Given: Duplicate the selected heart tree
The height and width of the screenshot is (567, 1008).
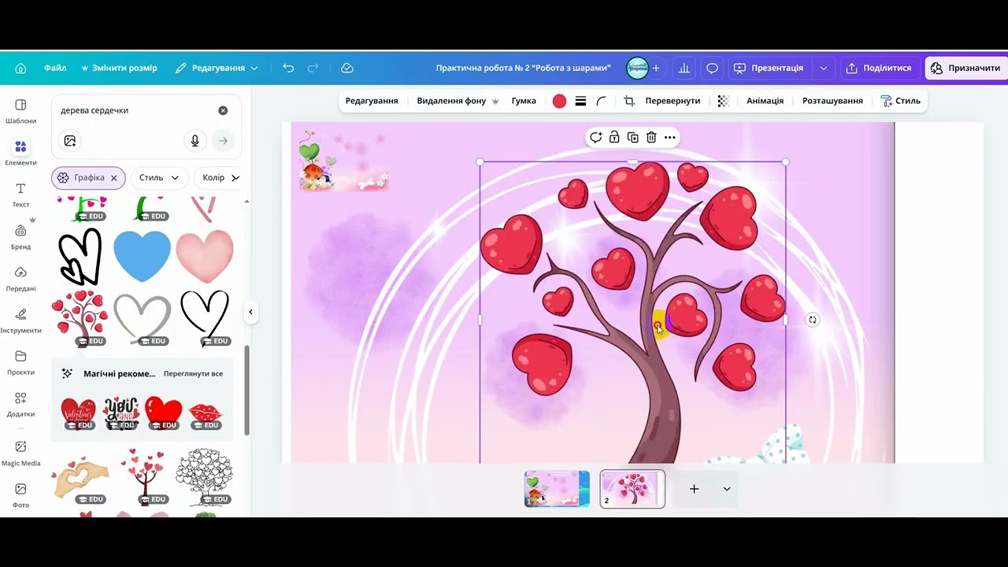Looking at the screenshot, I should pos(632,137).
